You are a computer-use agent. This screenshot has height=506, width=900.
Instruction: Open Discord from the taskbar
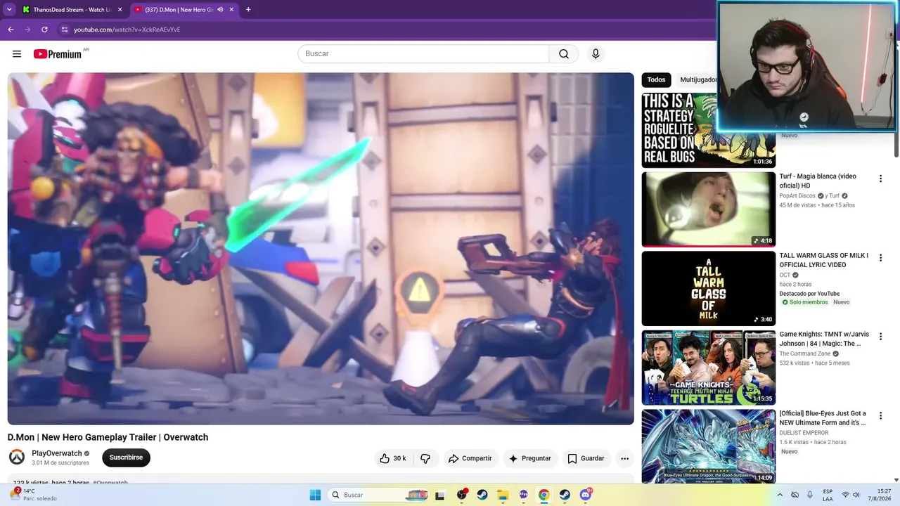pyautogui.click(x=585, y=495)
